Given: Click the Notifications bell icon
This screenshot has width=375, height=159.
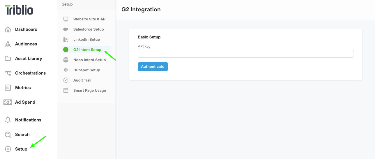Looking at the screenshot, I should (8, 120).
